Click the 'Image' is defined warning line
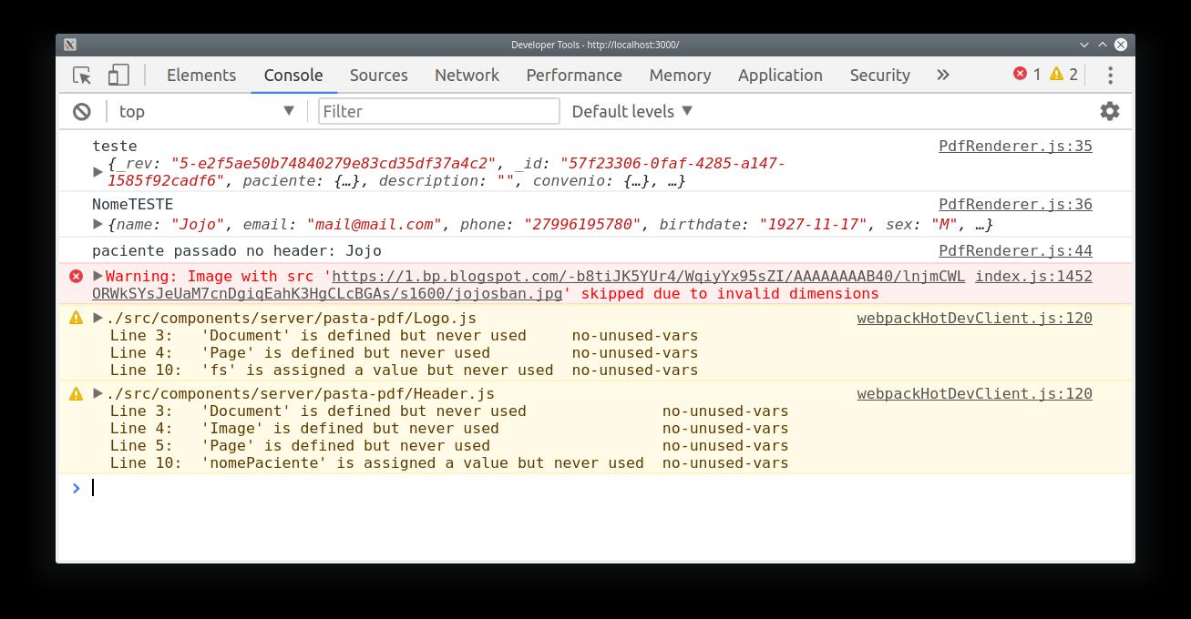The image size is (1191, 619). [449, 428]
